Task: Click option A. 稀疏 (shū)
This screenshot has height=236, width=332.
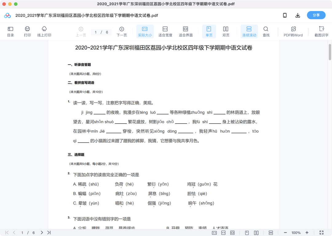Action: click(x=86, y=184)
